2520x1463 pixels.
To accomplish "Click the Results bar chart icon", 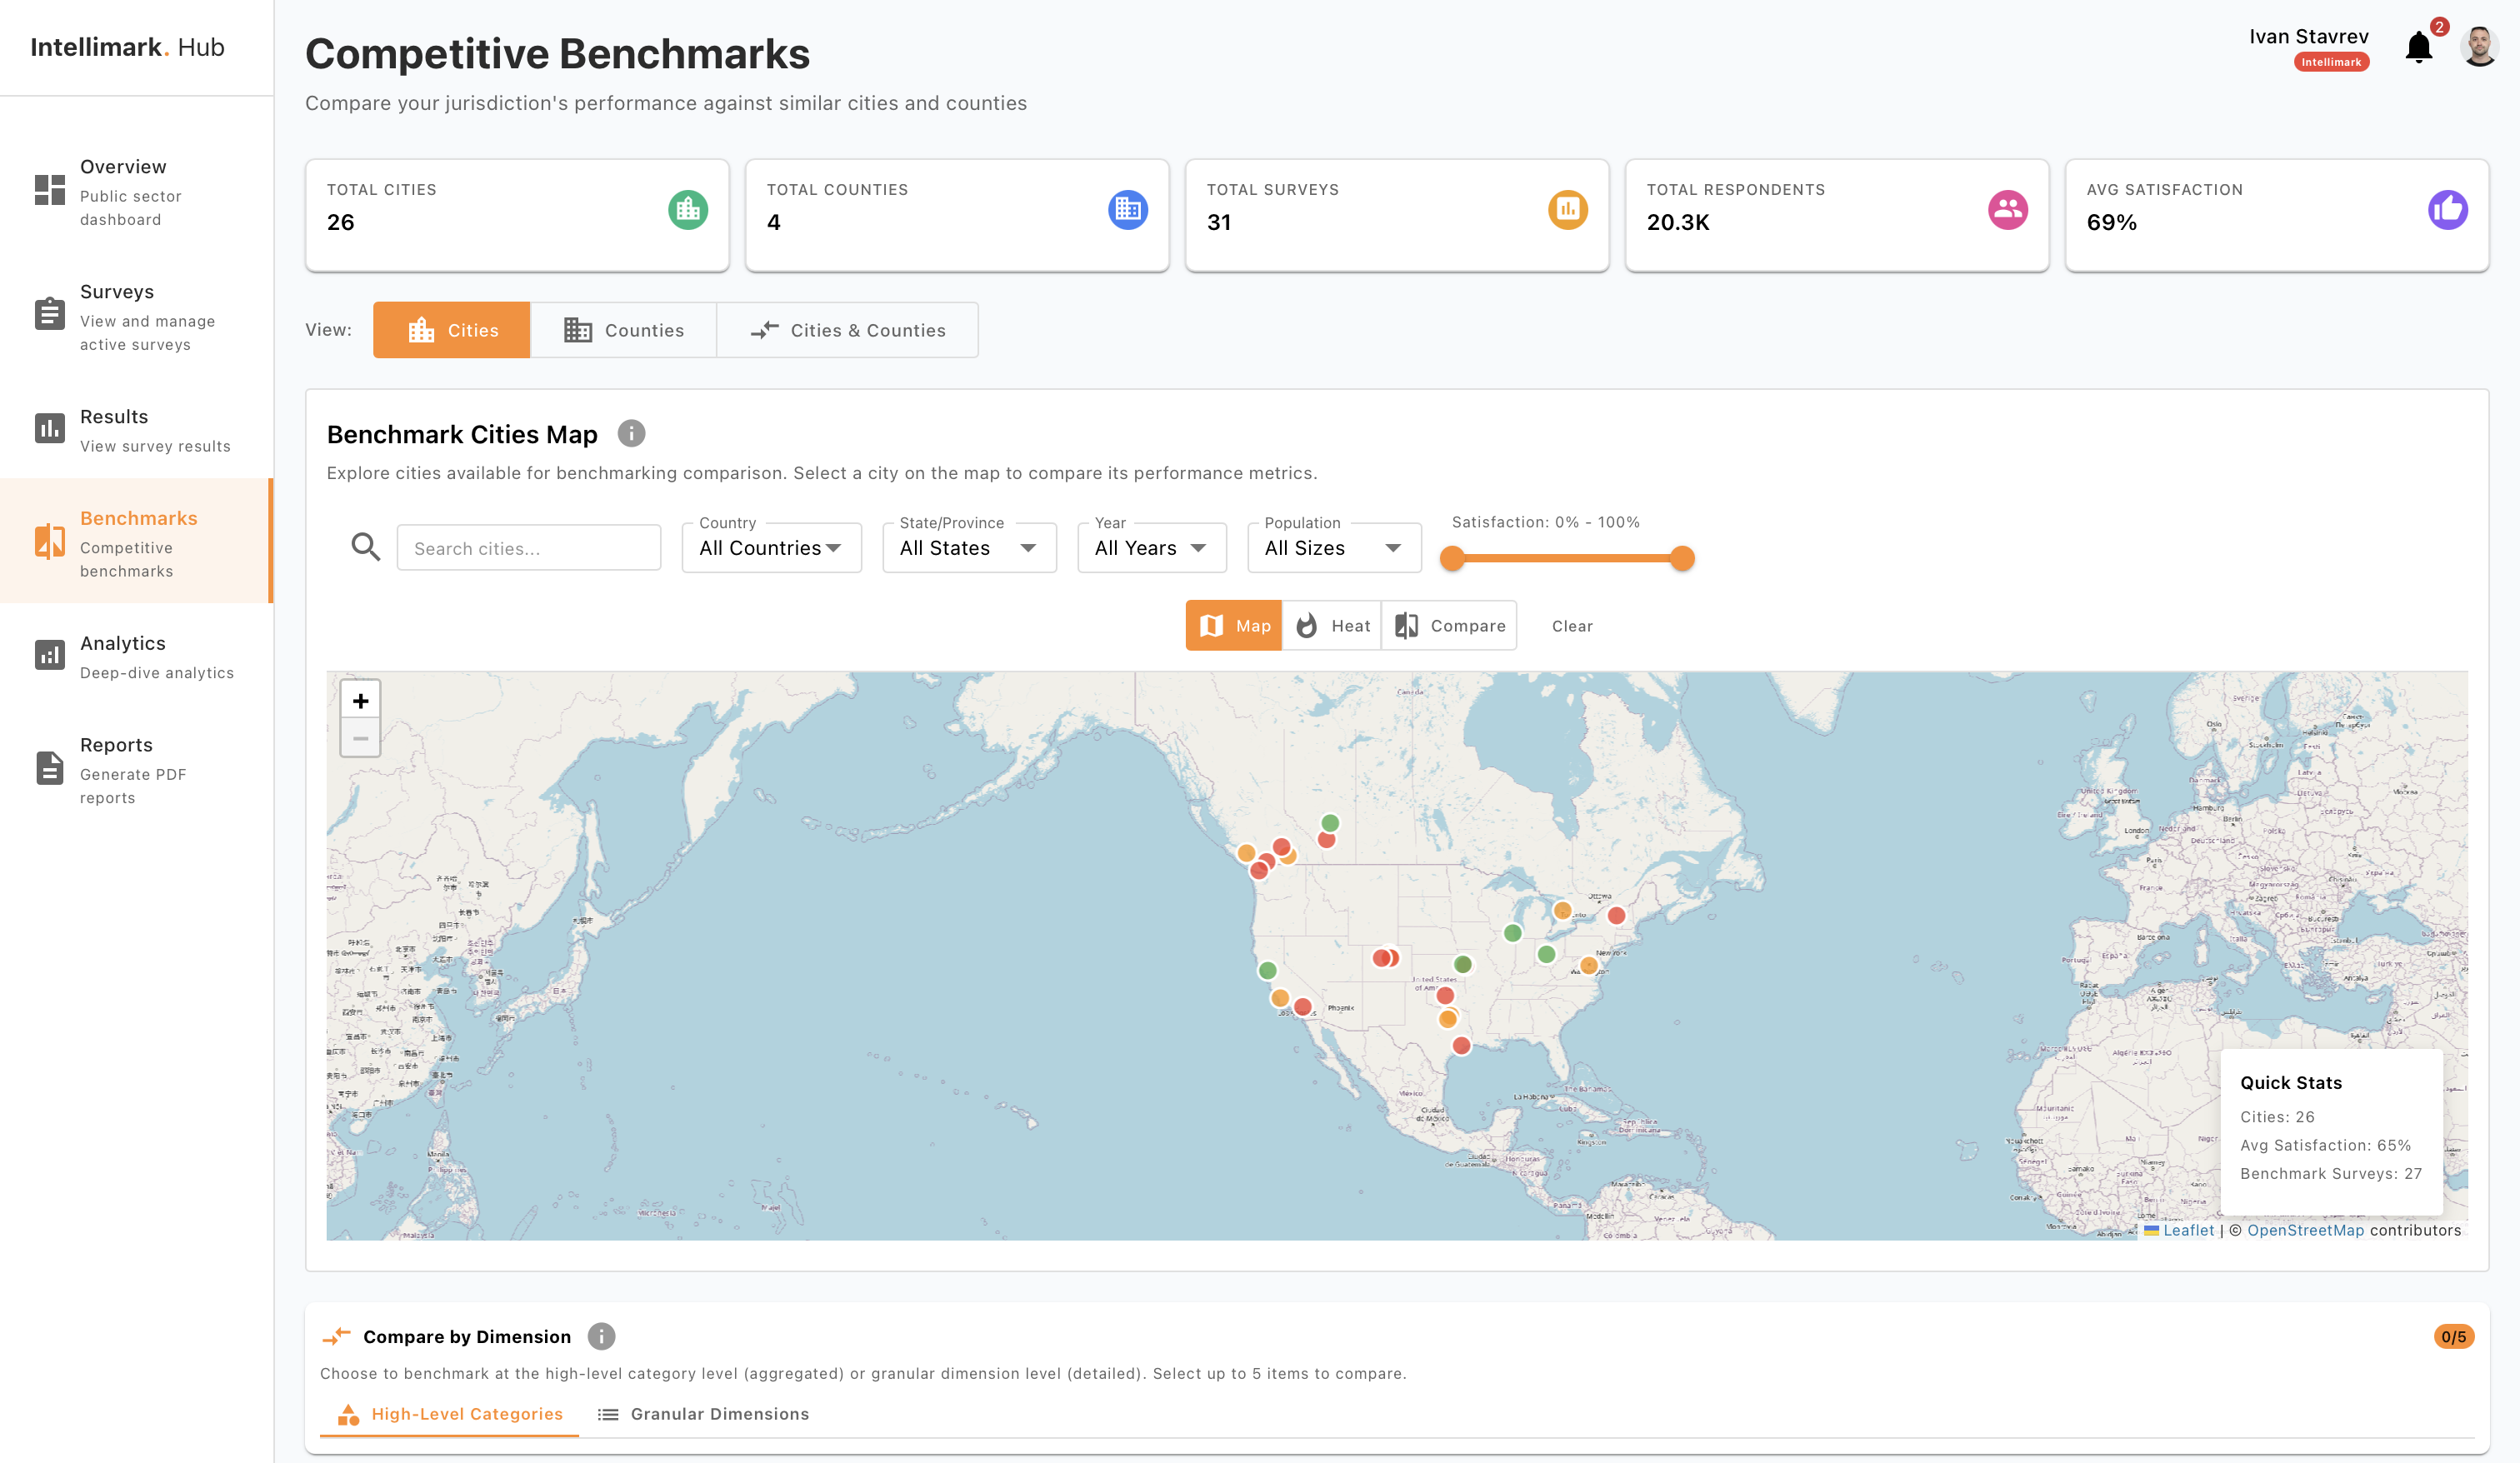I will pos(49,427).
